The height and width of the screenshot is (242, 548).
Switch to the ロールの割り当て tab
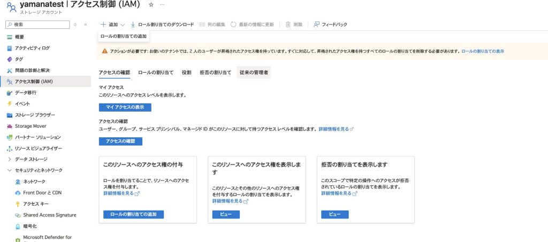(x=156, y=72)
